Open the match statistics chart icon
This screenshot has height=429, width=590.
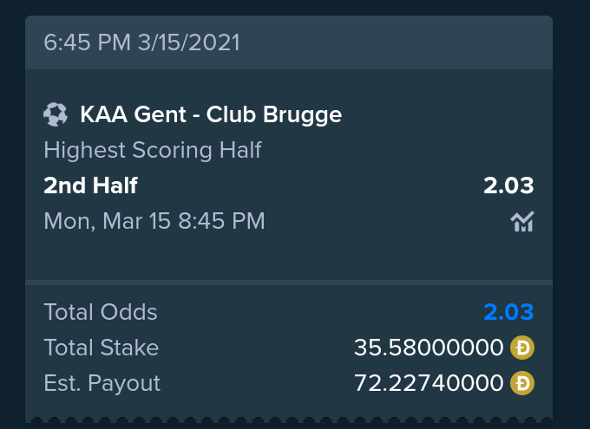522,222
